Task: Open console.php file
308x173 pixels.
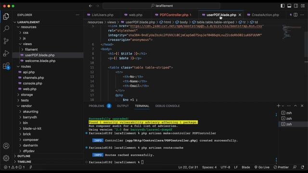Action: (32, 83)
